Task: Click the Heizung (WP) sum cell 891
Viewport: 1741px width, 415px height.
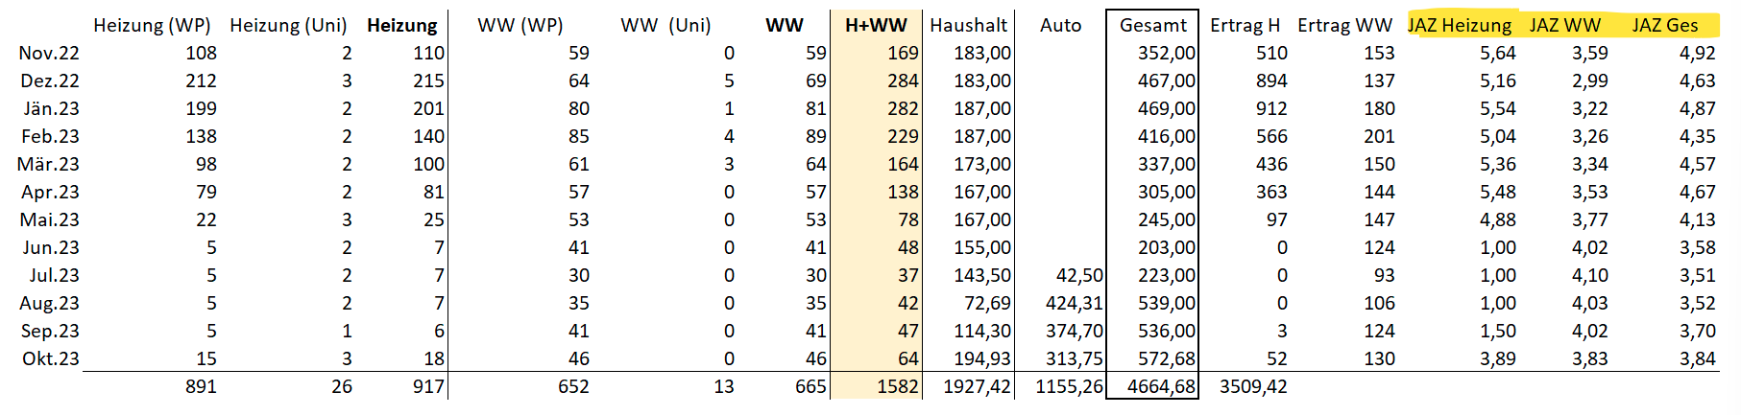Action: tap(201, 386)
